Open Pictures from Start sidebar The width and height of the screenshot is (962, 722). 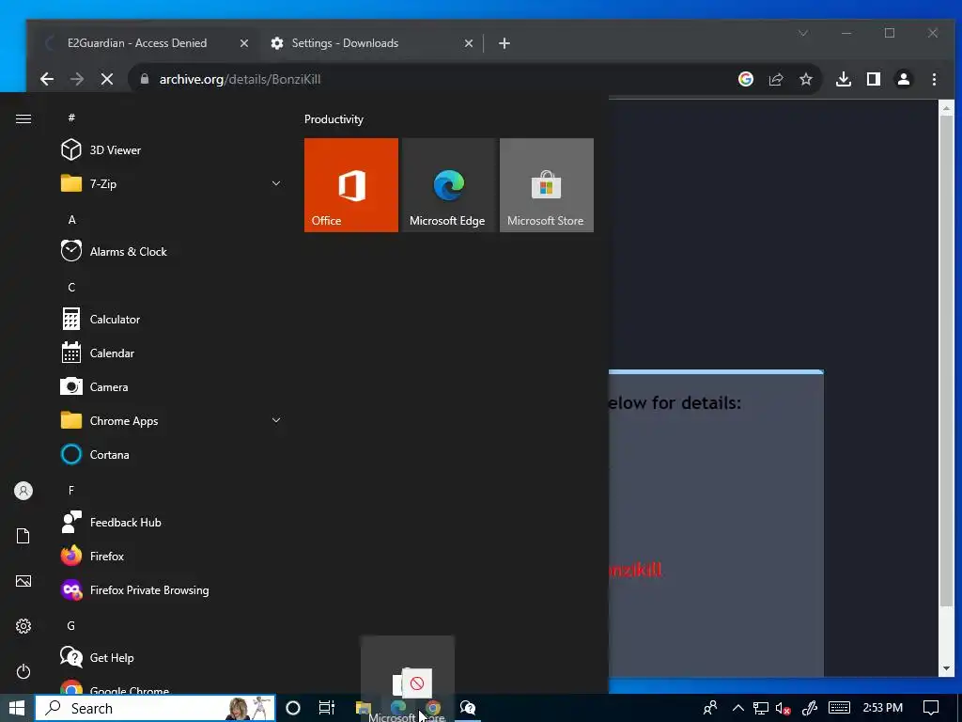23,581
